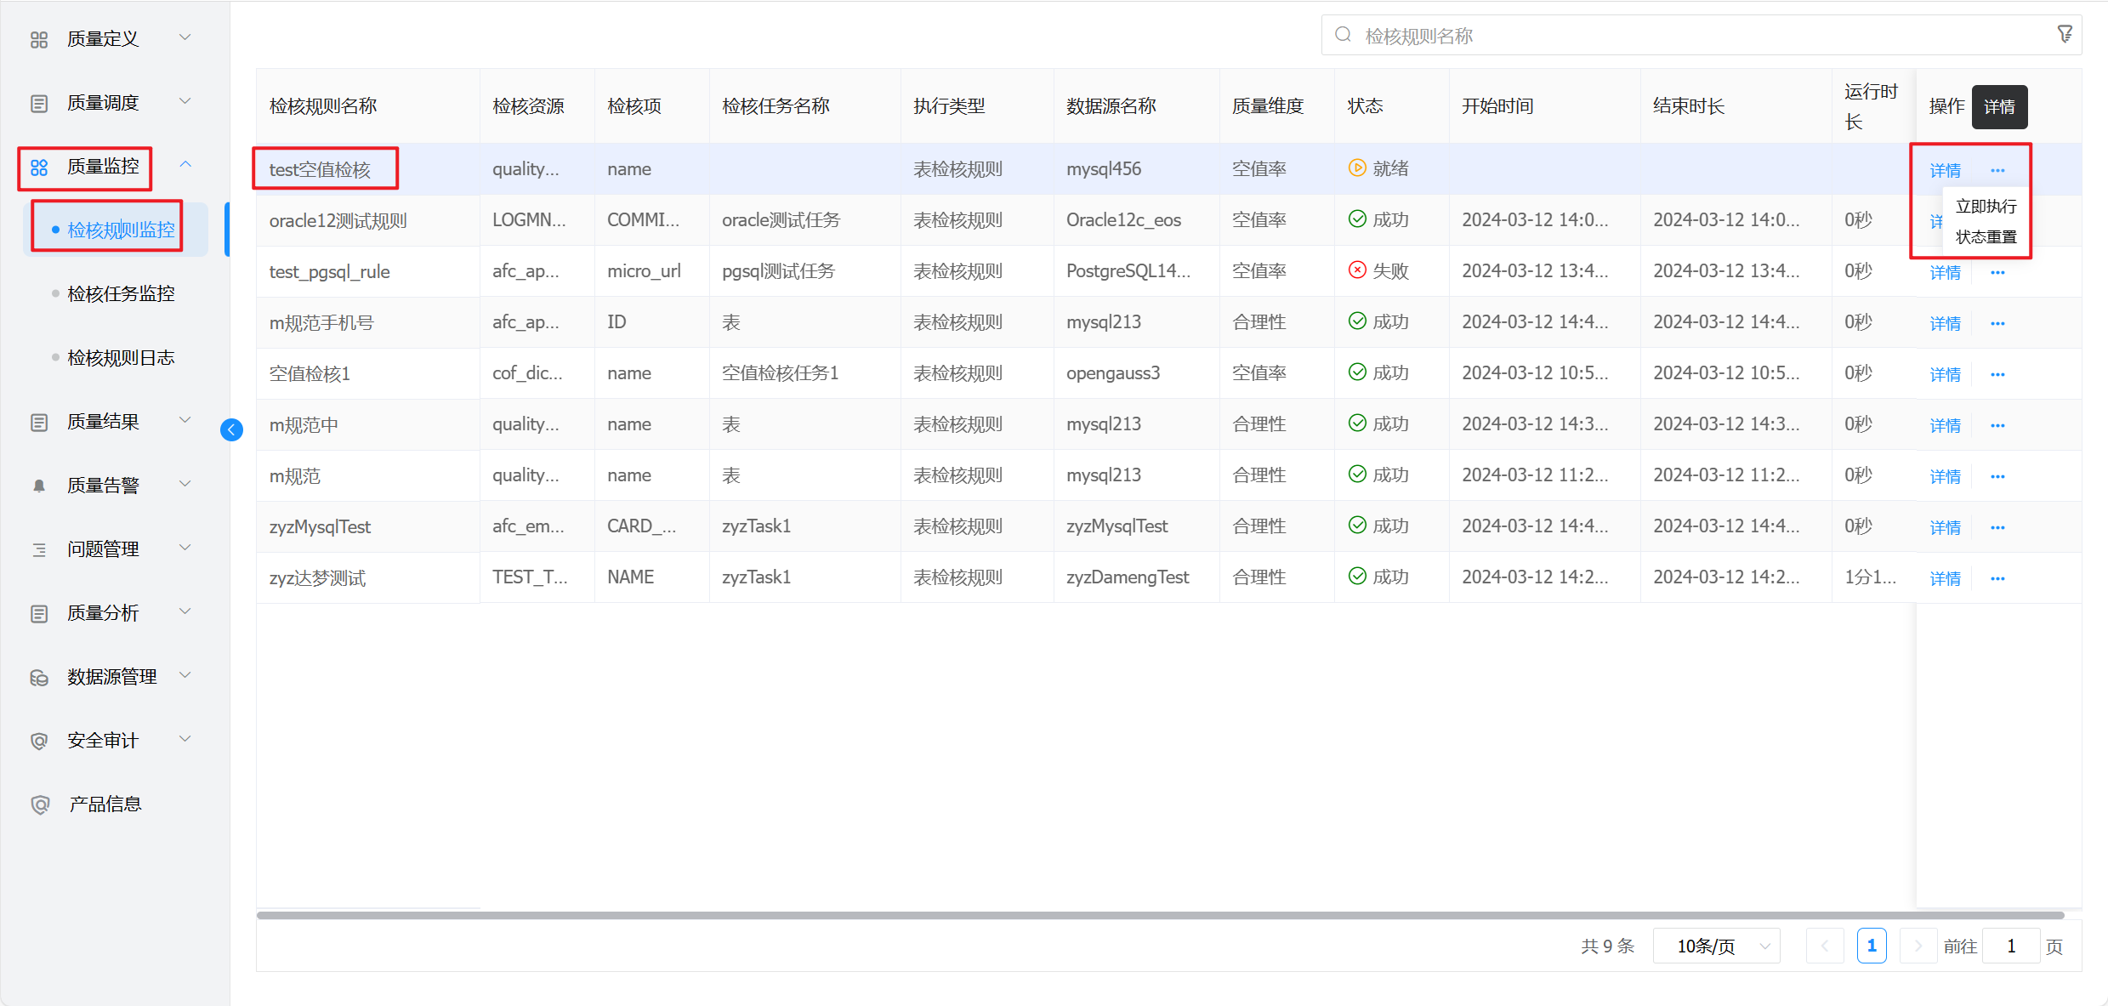
Task: Click 详情 link for m规范手机号 row
Action: coord(1945,323)
